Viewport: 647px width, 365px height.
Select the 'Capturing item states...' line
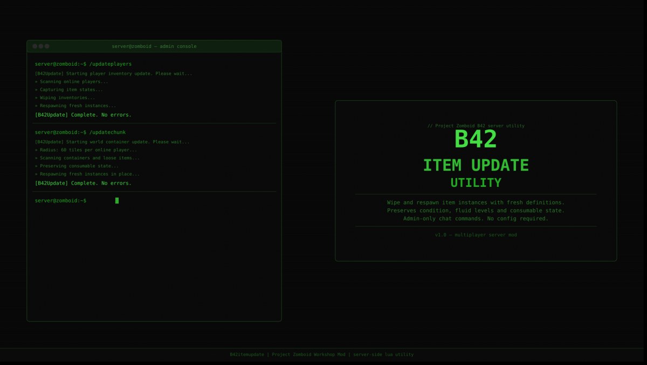click(69, 89)
